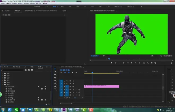This screenshot has width=175, height=112.
Task: Show hidden panel tabs next to Effects panel
Action: 51,67
